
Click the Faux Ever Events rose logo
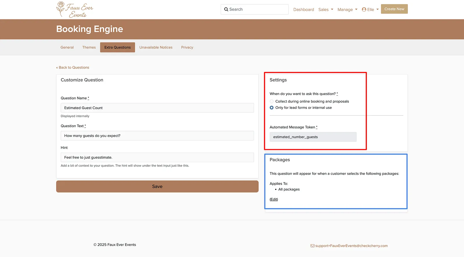[x=75, y=10]
